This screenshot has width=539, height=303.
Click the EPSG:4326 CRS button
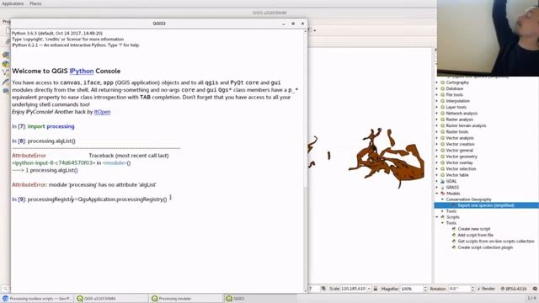[514, 289]
